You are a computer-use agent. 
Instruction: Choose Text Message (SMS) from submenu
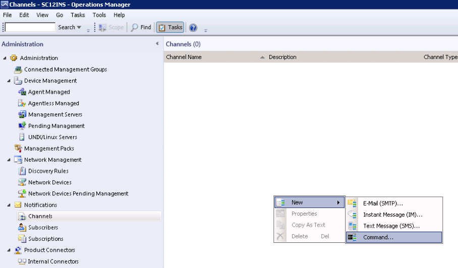(x=391, y=226)
